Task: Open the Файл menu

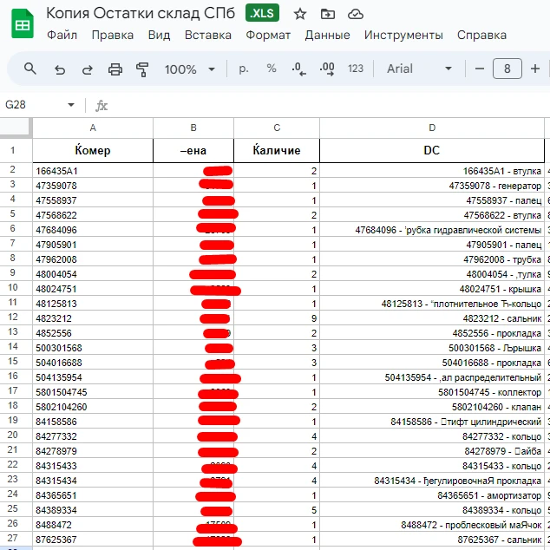Action: (x=62, y=35)
